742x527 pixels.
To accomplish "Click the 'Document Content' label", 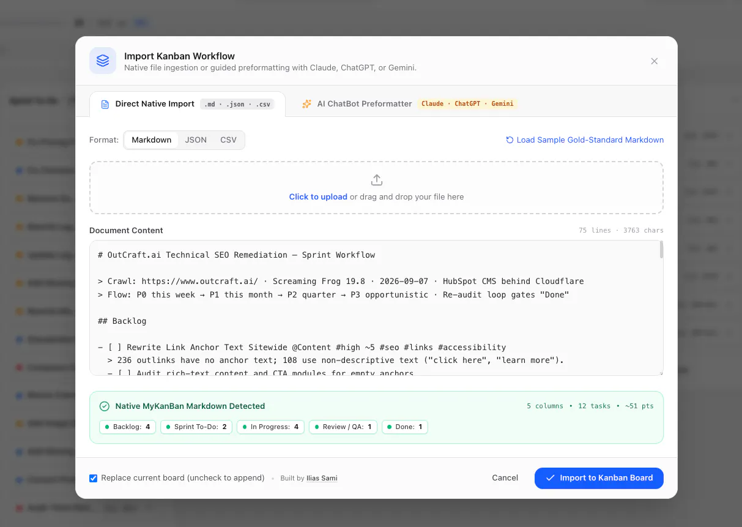I will 126,231.
